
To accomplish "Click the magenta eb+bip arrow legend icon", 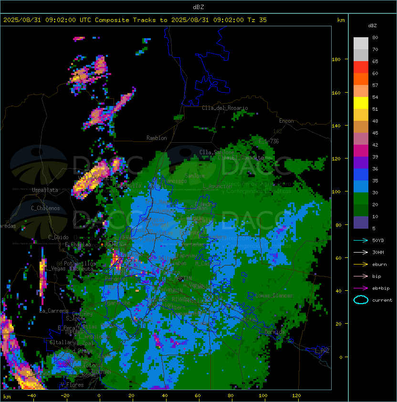I will coord(361,288).
